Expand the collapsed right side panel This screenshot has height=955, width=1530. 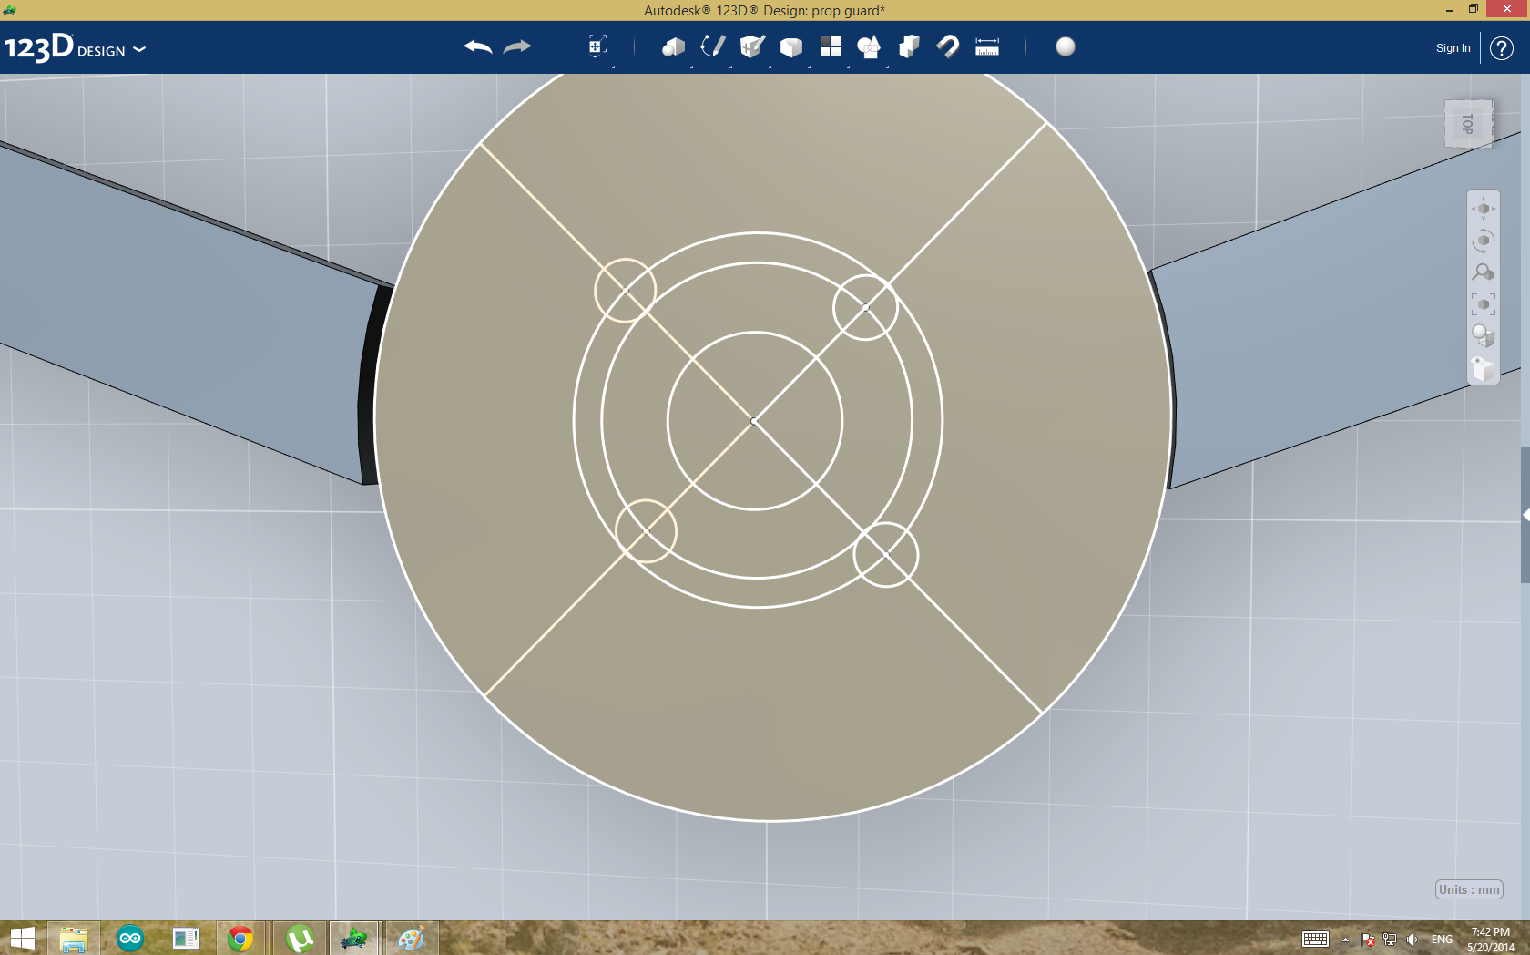(1525, 515)
